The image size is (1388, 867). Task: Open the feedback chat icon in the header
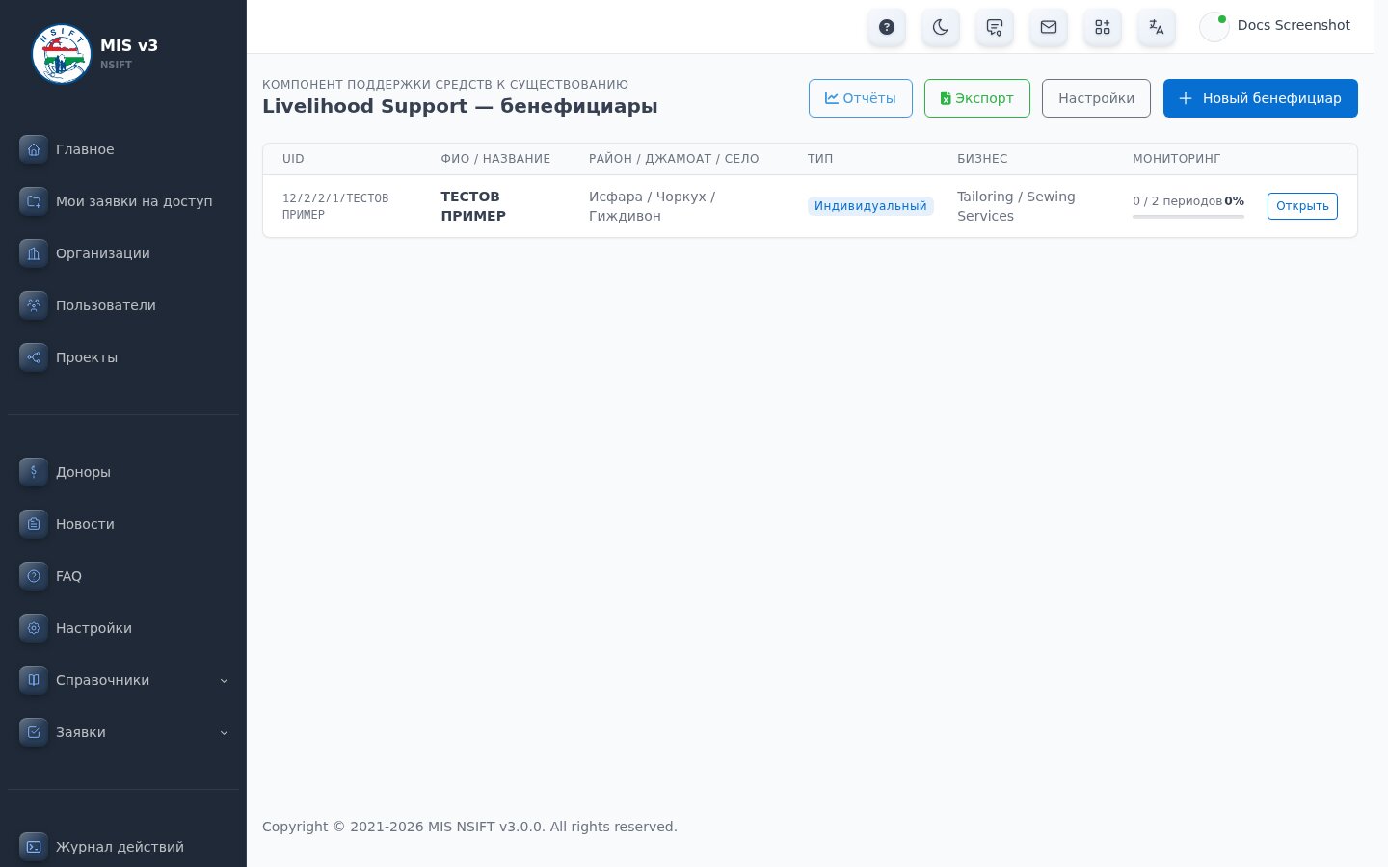click(995, 27)
